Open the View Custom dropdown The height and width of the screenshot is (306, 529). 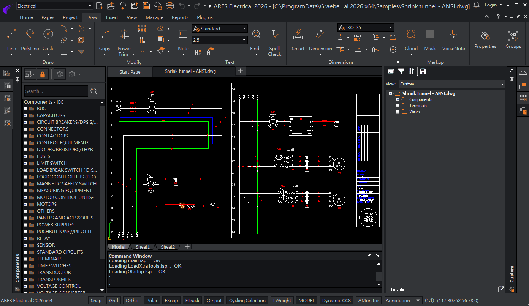tap(451, 84)
